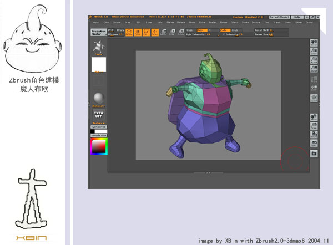Screen dimensions: 333x245
Task: Select the Move transform icon in top shelf
Action: (163, 32)
